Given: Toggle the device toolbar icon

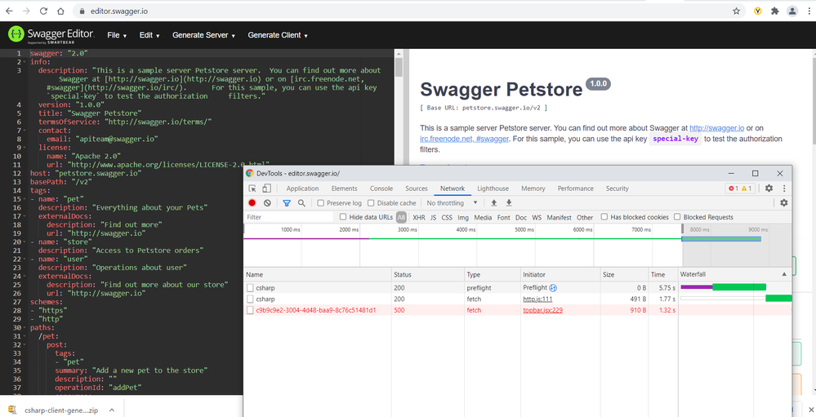Looking at the screenshot, I should tap(267, 189).
